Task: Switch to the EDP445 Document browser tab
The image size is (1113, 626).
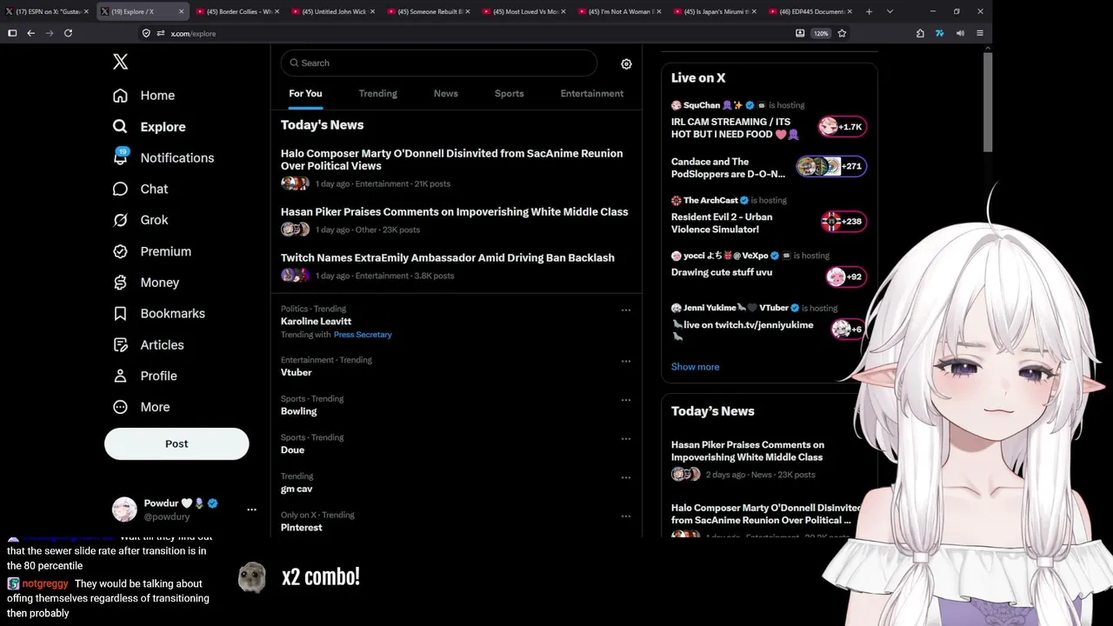Action: pos(810,11)
